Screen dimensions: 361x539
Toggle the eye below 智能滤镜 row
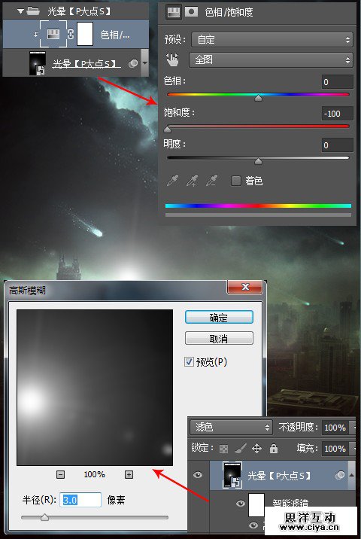coord(253,525)
